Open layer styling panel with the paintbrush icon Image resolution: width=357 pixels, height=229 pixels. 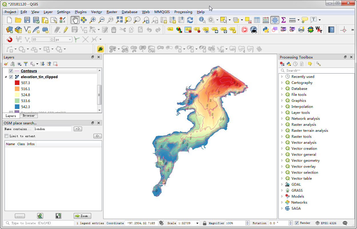(x=6, y=64)
